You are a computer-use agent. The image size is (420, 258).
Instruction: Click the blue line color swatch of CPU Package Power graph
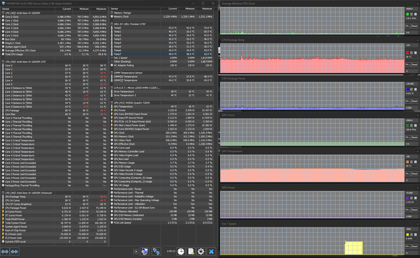[x=408, y=89]
